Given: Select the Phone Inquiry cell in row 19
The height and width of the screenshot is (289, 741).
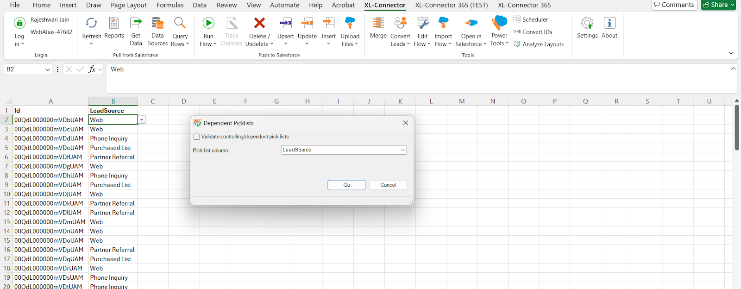Looking at the screenshot, I should 113,277.
